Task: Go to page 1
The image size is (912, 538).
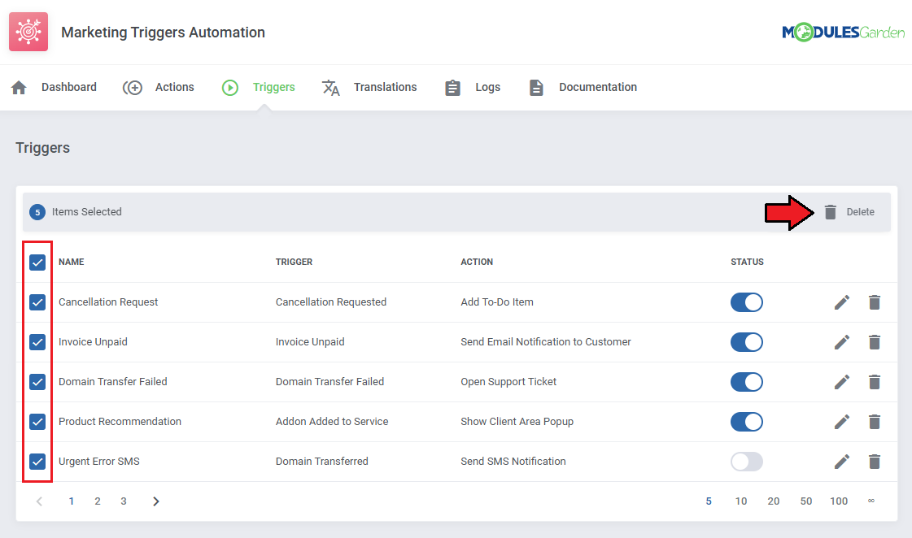Action: click(x=72, y=501)
